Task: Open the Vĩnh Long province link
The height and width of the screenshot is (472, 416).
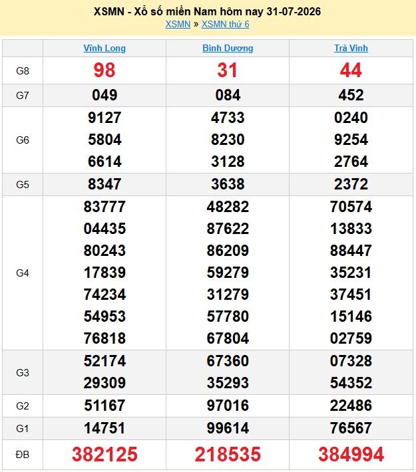Action: tap(104, 48)
